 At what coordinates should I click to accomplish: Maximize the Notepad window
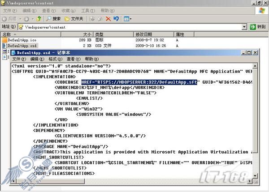(249, 52)
